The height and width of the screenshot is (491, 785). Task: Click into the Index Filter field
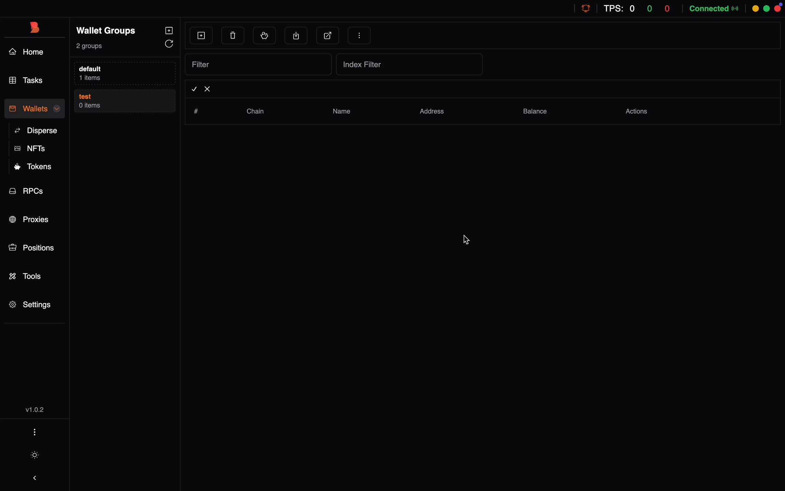409,64
